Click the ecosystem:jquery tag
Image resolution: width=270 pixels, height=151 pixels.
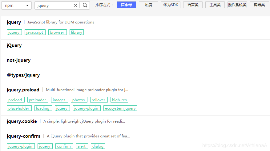[x=120, y=108]
